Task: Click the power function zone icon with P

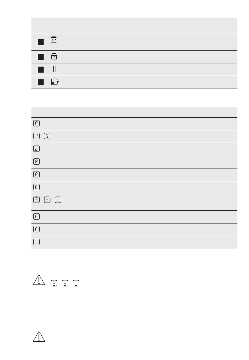Action: (55, 82)
